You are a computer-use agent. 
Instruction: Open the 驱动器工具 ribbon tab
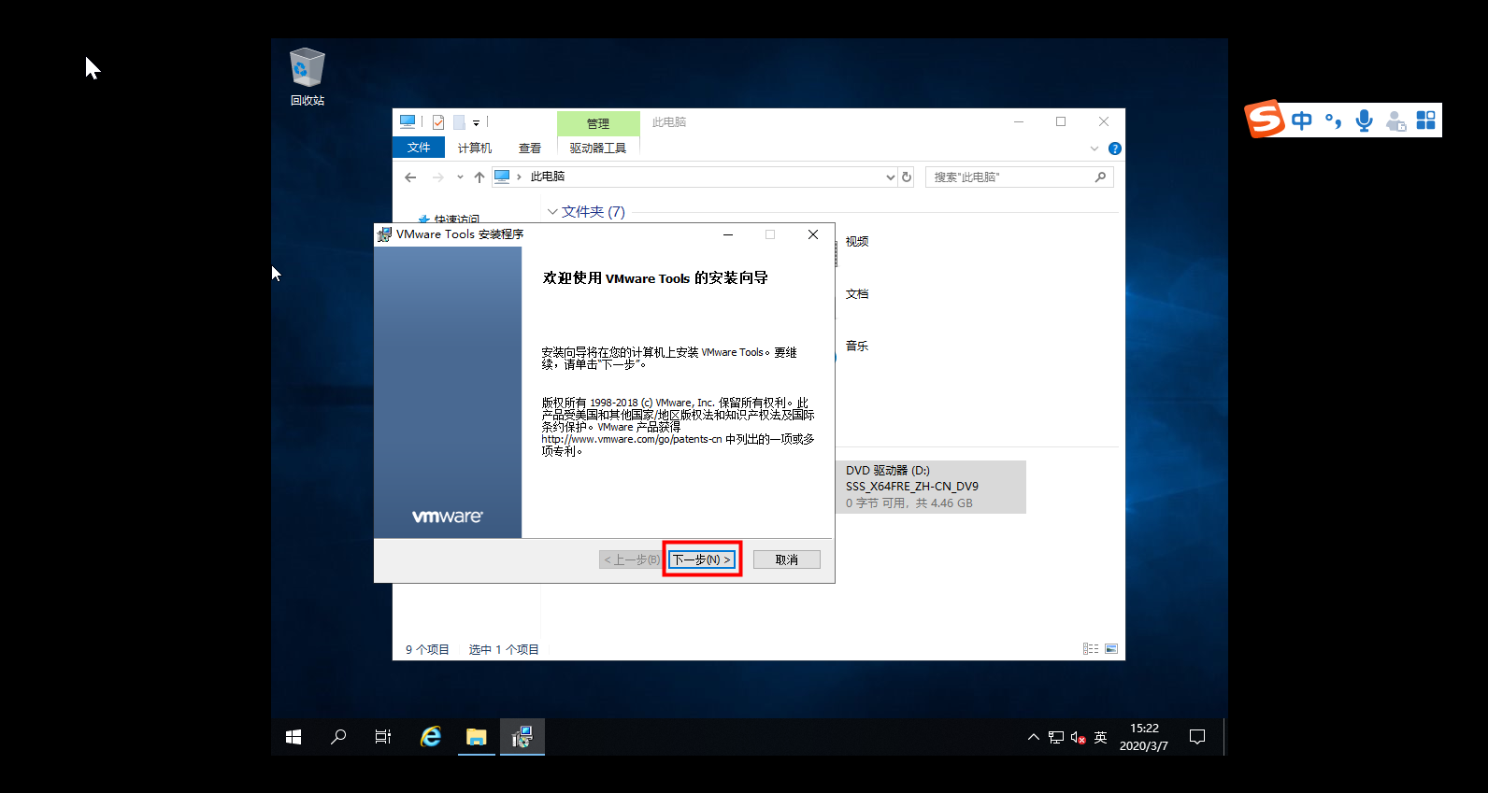pyautogui.click(x=598, y=148)
